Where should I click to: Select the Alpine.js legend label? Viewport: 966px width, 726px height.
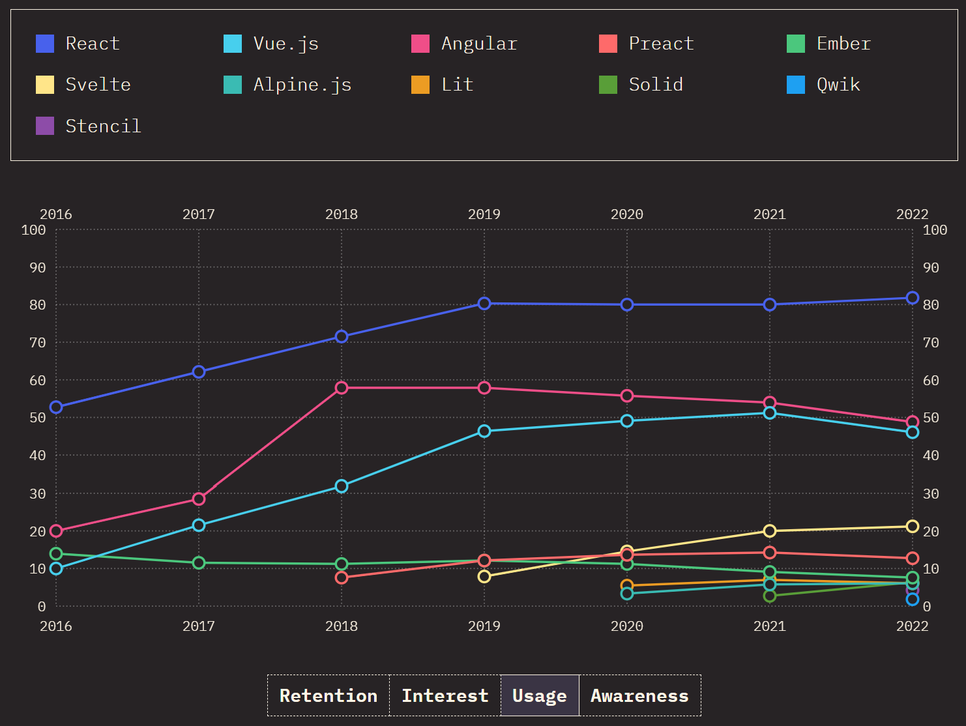coord(302,85)
